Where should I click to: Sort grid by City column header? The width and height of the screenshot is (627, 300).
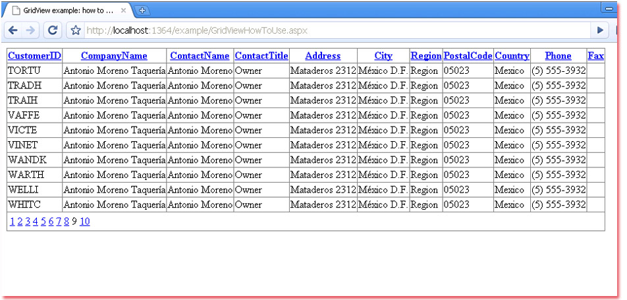(x=383, y=56)
